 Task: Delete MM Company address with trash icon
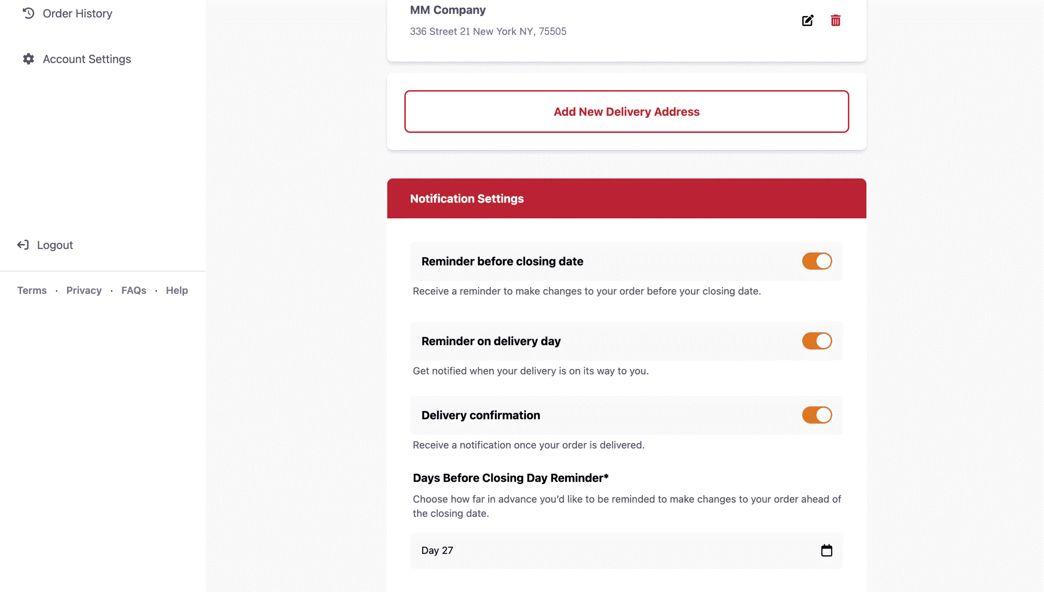835,20
